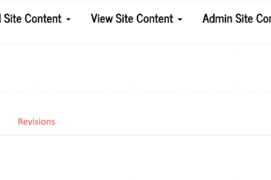Click the word Site in Admin Site menu
Viewport: 271px width, 180px height.
tap(244, 19)
